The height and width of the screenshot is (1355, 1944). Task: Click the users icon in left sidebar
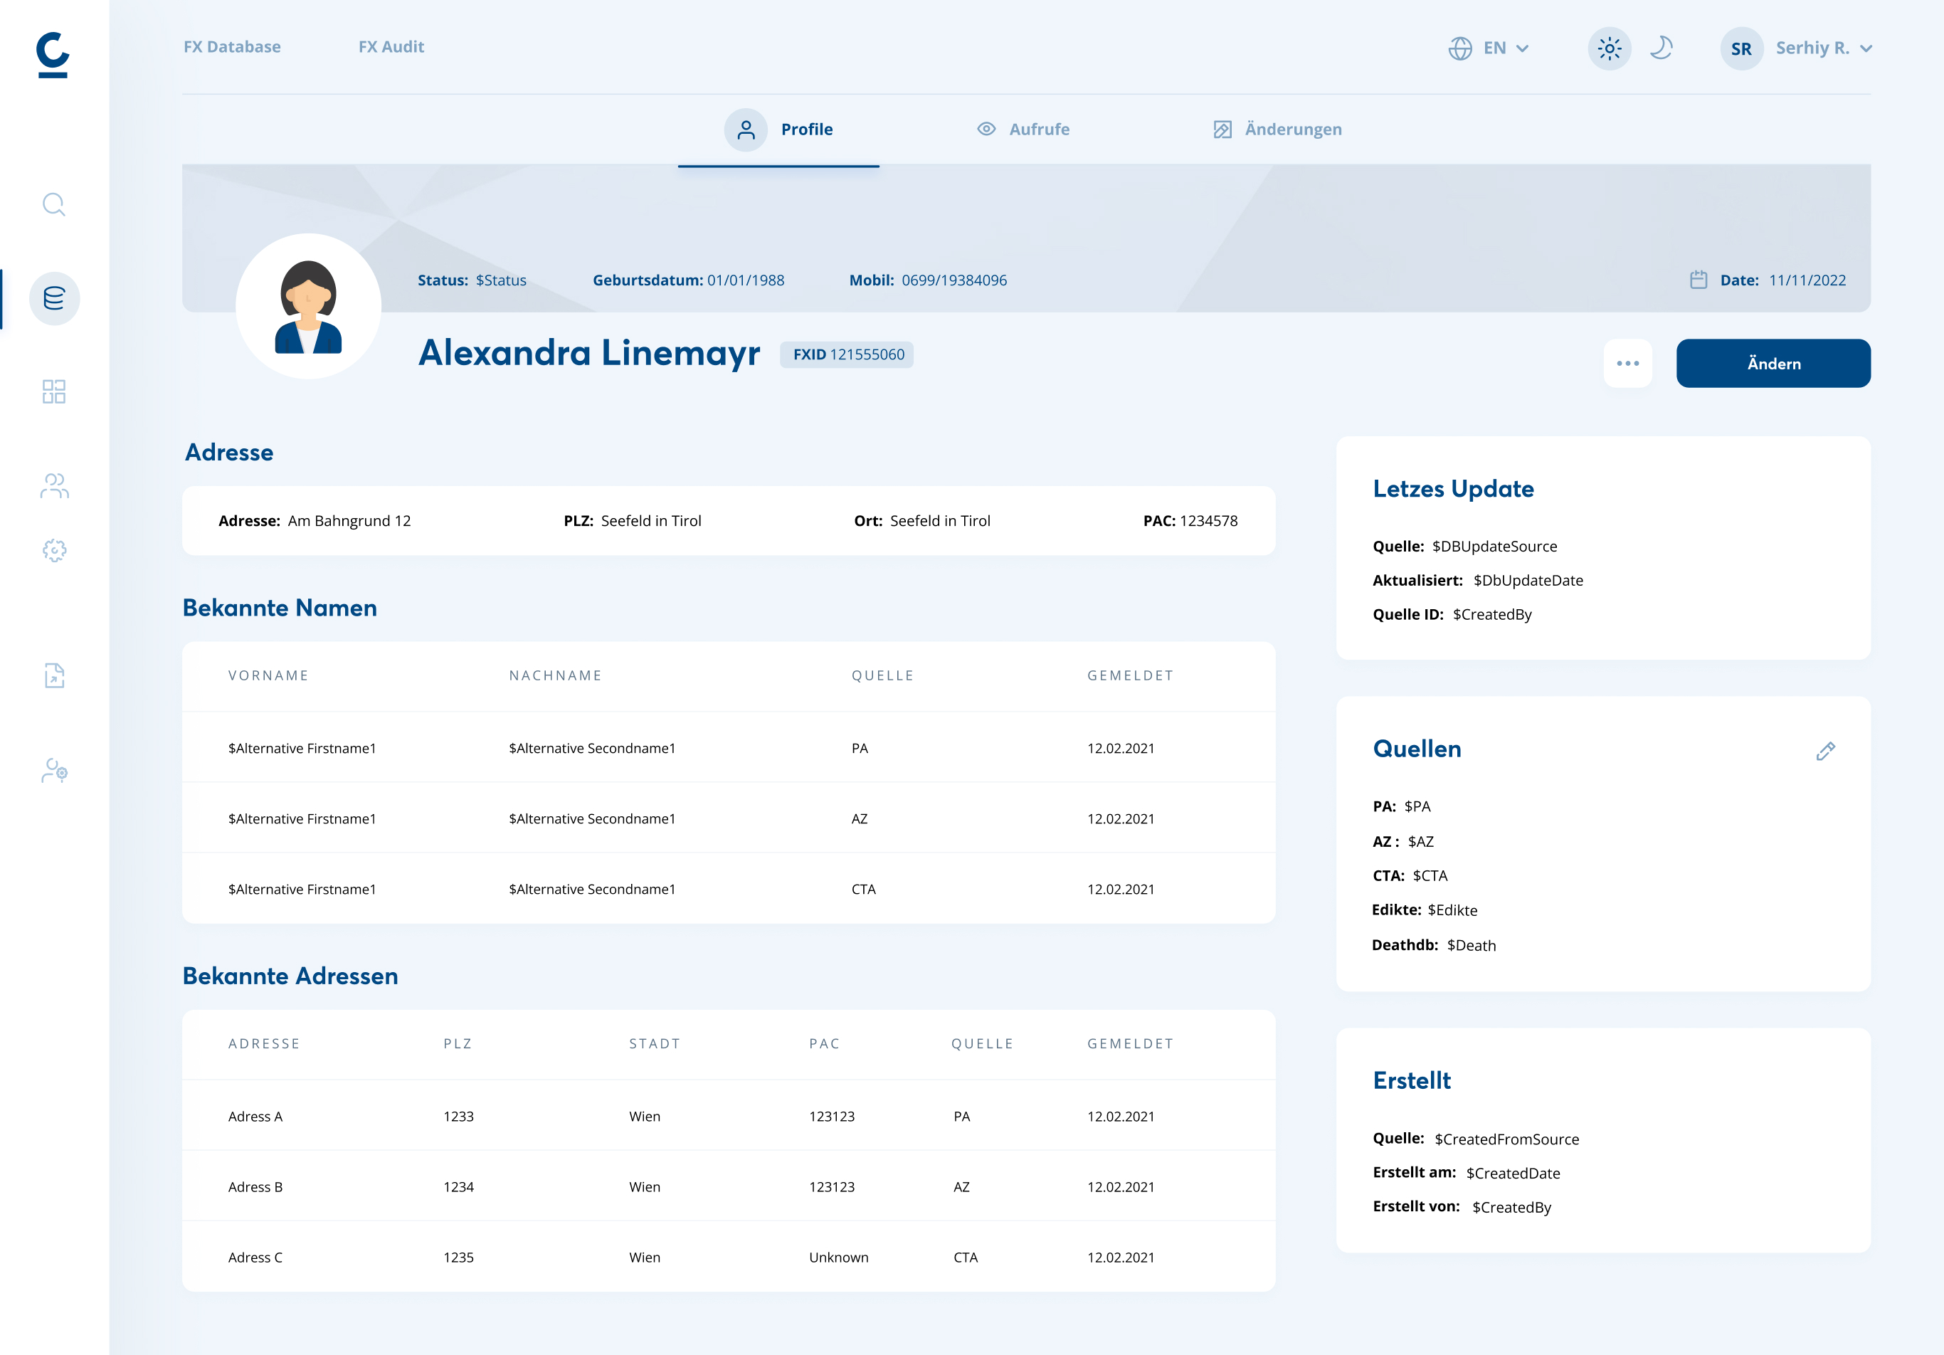click(x=54, y=485)
